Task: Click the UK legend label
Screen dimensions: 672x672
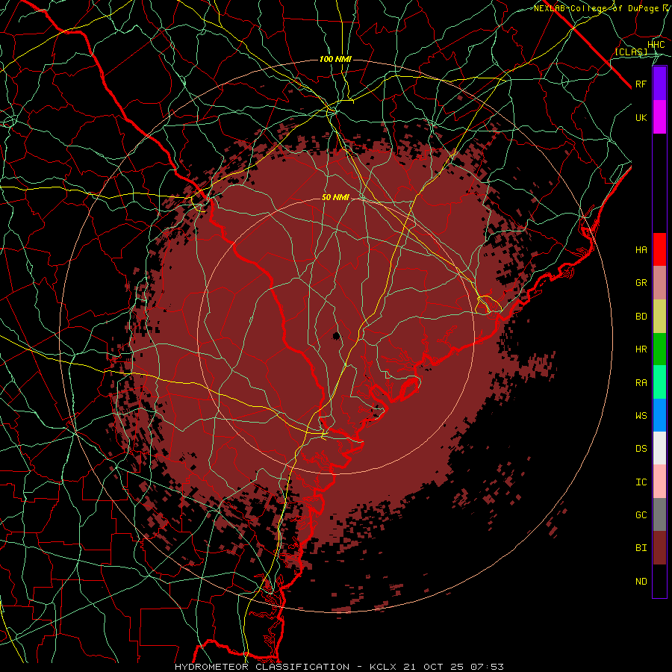Action: (x=641, y=117)
